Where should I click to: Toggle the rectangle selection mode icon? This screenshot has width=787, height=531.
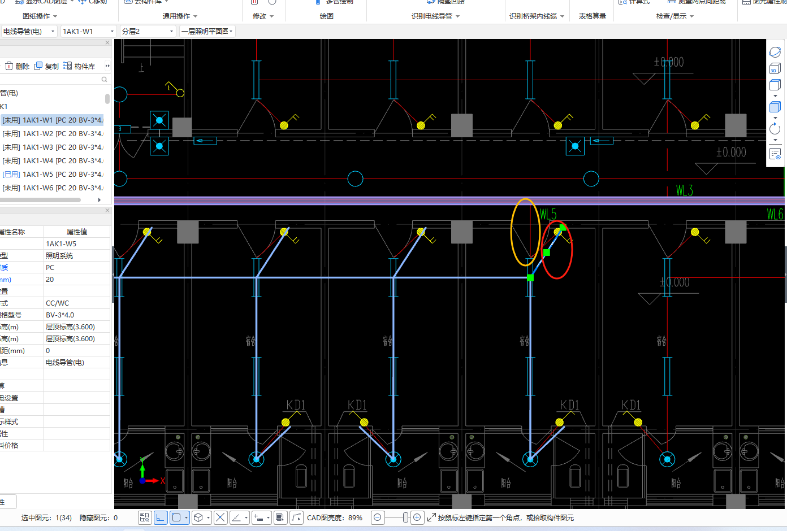click(176, 517)
